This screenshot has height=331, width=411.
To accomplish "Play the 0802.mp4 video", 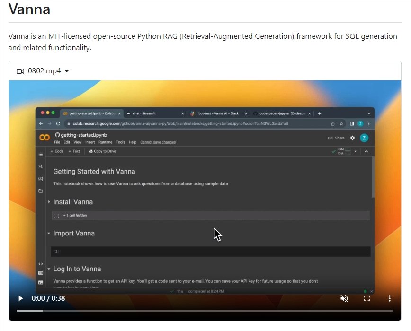I will click(20, 298).
